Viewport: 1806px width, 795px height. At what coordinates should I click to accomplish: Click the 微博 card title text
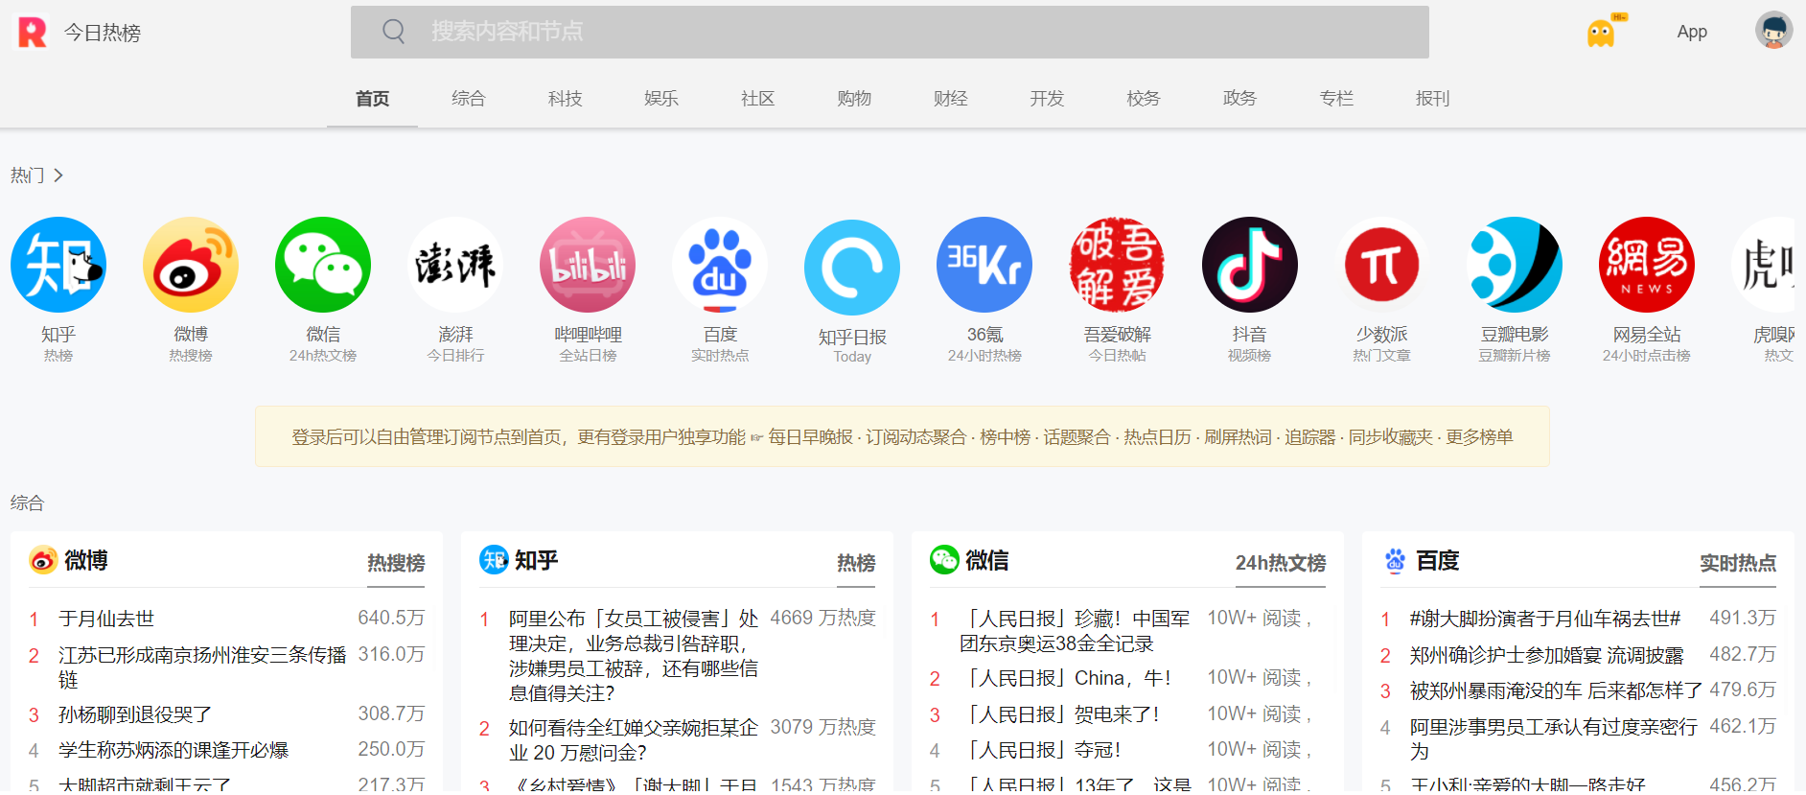86,560
